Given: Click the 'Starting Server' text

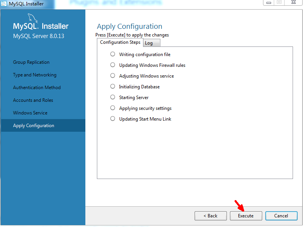Looking at the screenshot, I should click(134, 98).
